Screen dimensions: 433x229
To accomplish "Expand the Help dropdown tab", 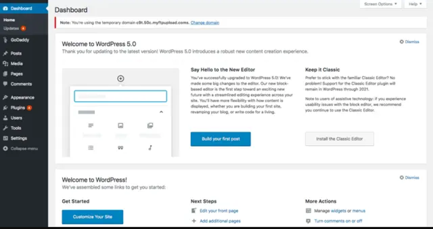I will click(x=415, y=4).
